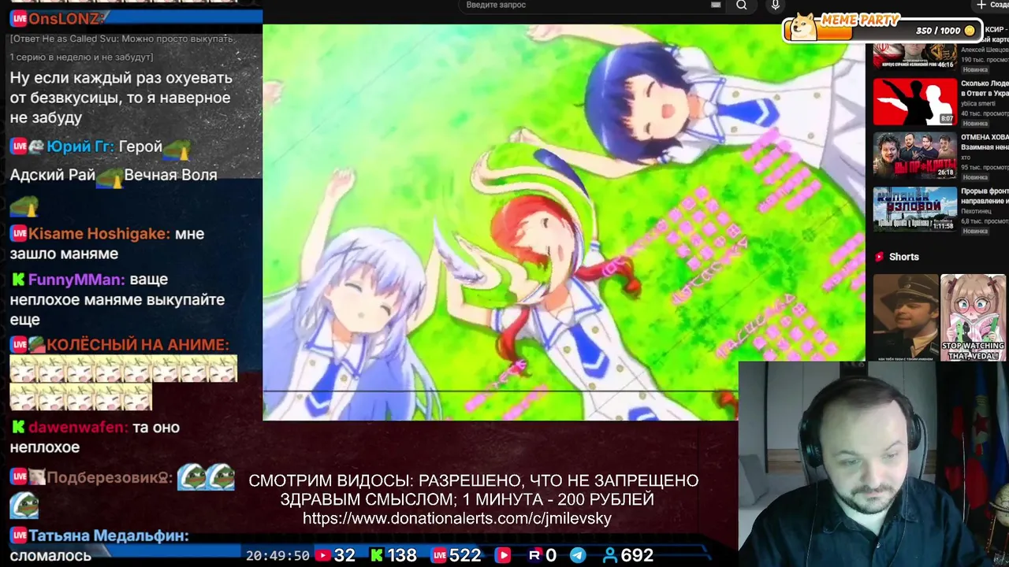Open the 1:11:58 'Купянск узловой' video thumbnail
The image size is (1009, 567).
pos(914,209)
